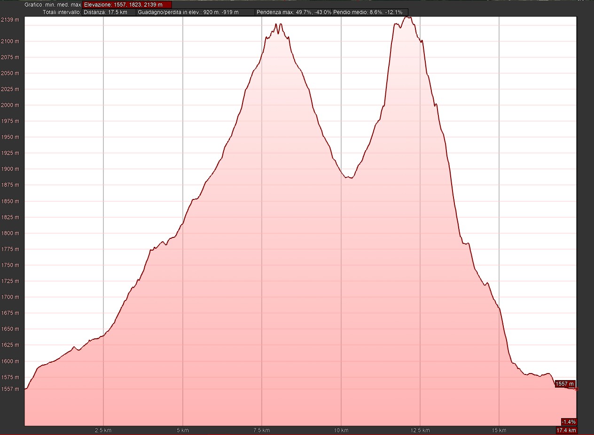Click the 1557 m bottom axis label
The image size is (594, 435).
coord(10,389)
